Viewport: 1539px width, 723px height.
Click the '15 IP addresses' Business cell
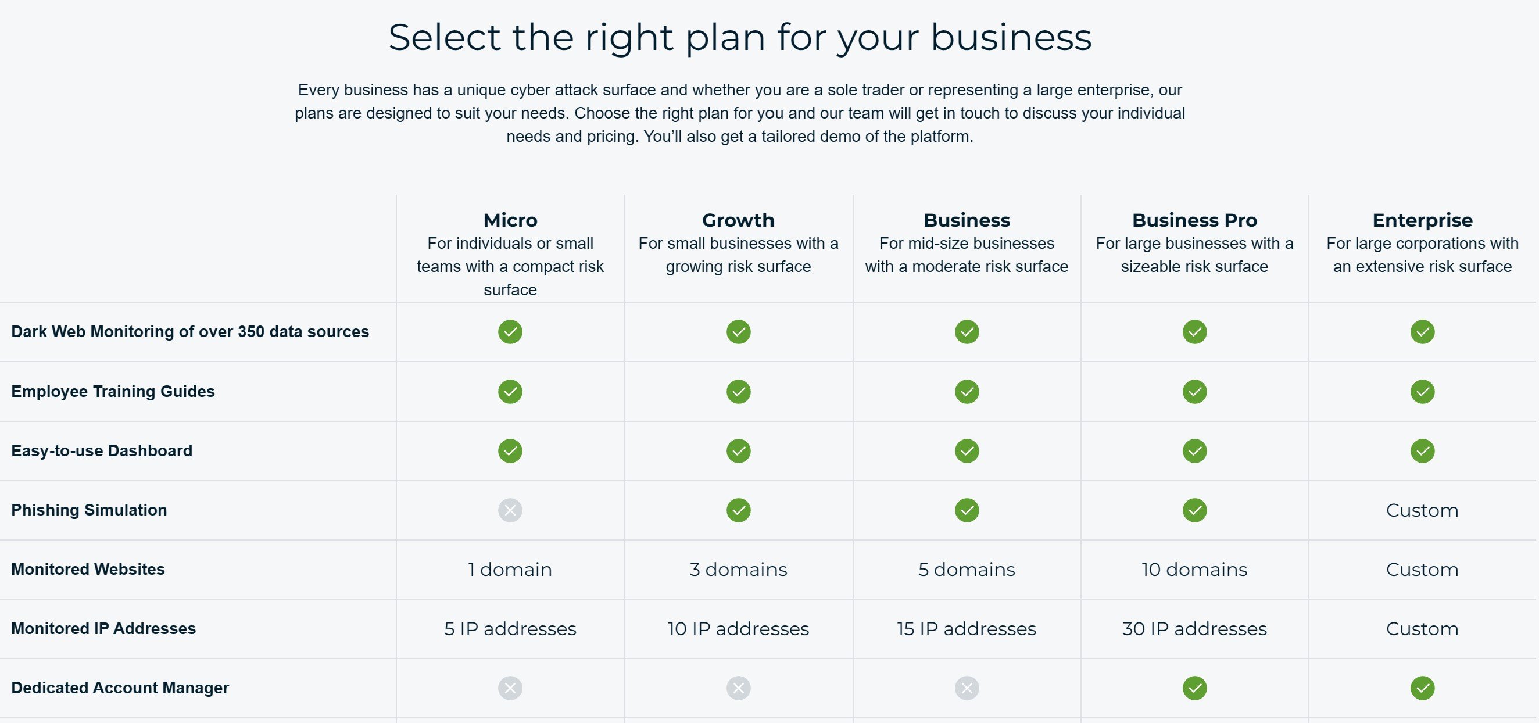point(966,629)
